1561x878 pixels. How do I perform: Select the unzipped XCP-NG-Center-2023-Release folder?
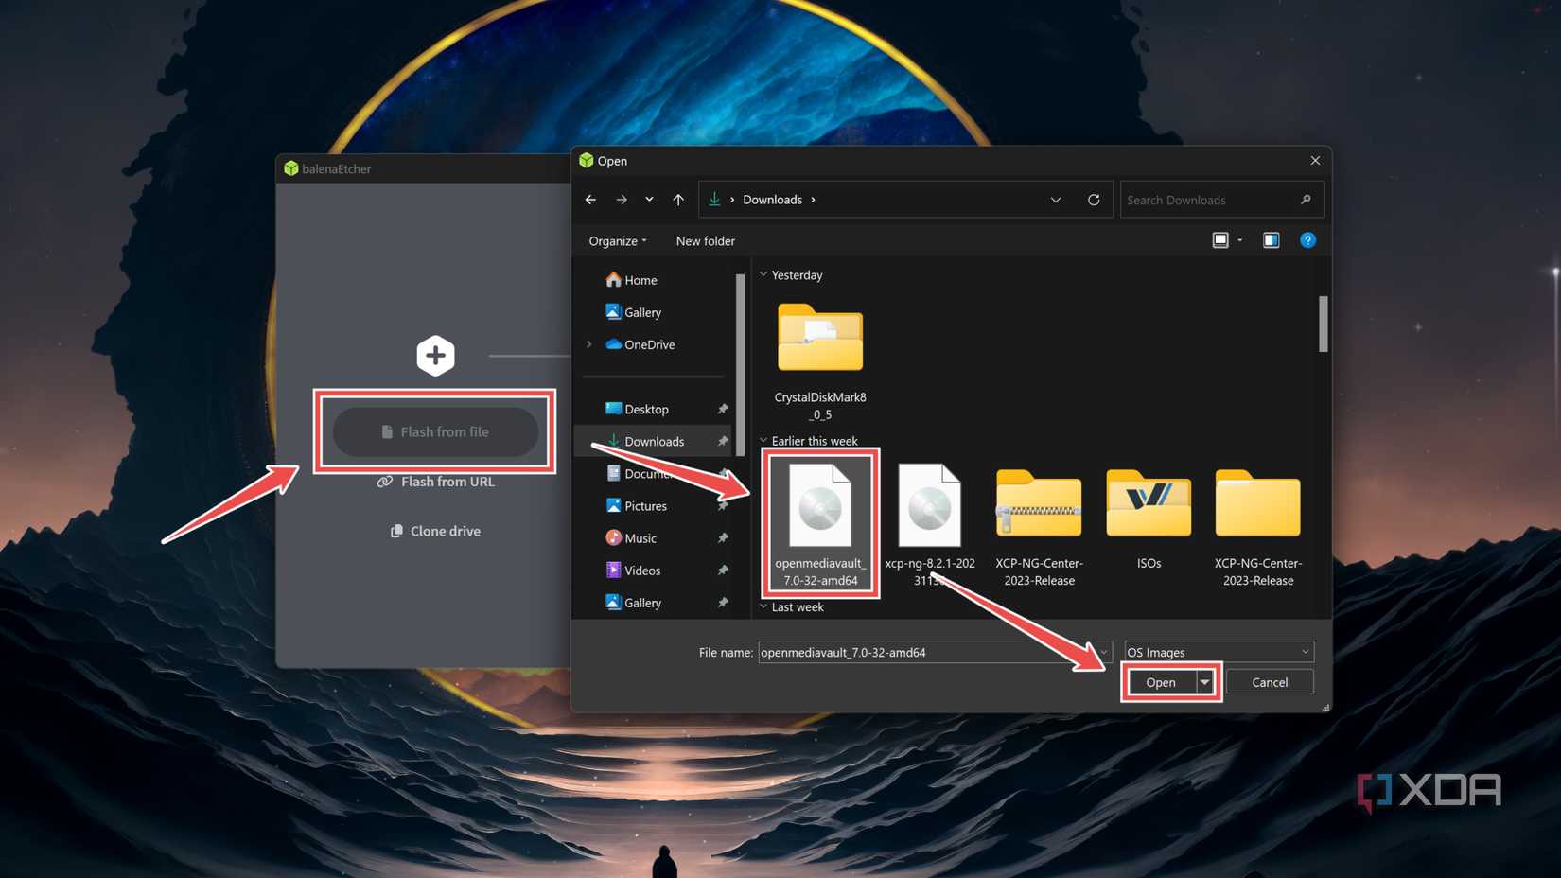tap(1257, 527)
